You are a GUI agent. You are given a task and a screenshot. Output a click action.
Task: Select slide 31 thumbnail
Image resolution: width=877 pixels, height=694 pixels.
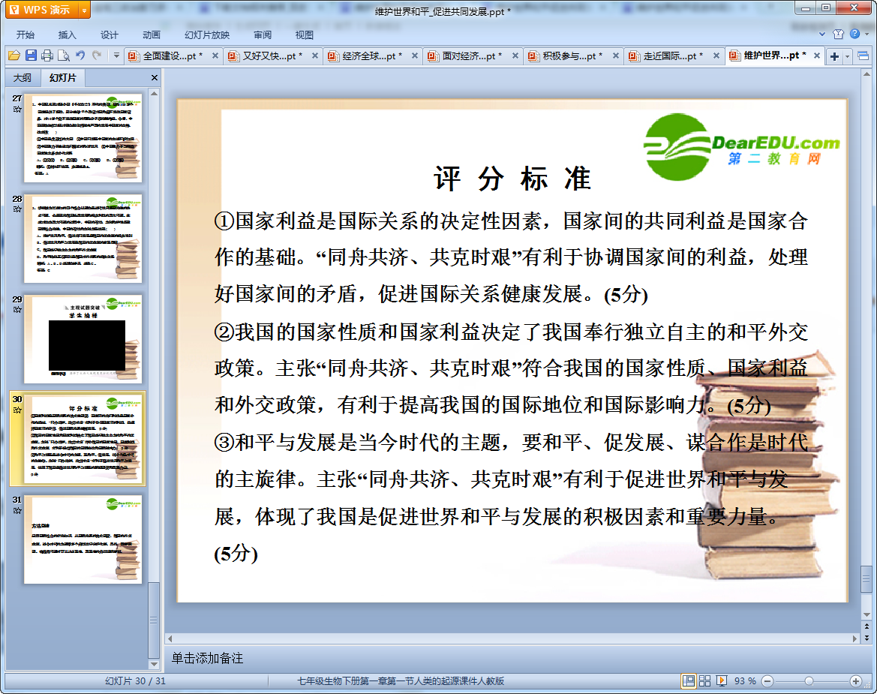click(83, 539)
